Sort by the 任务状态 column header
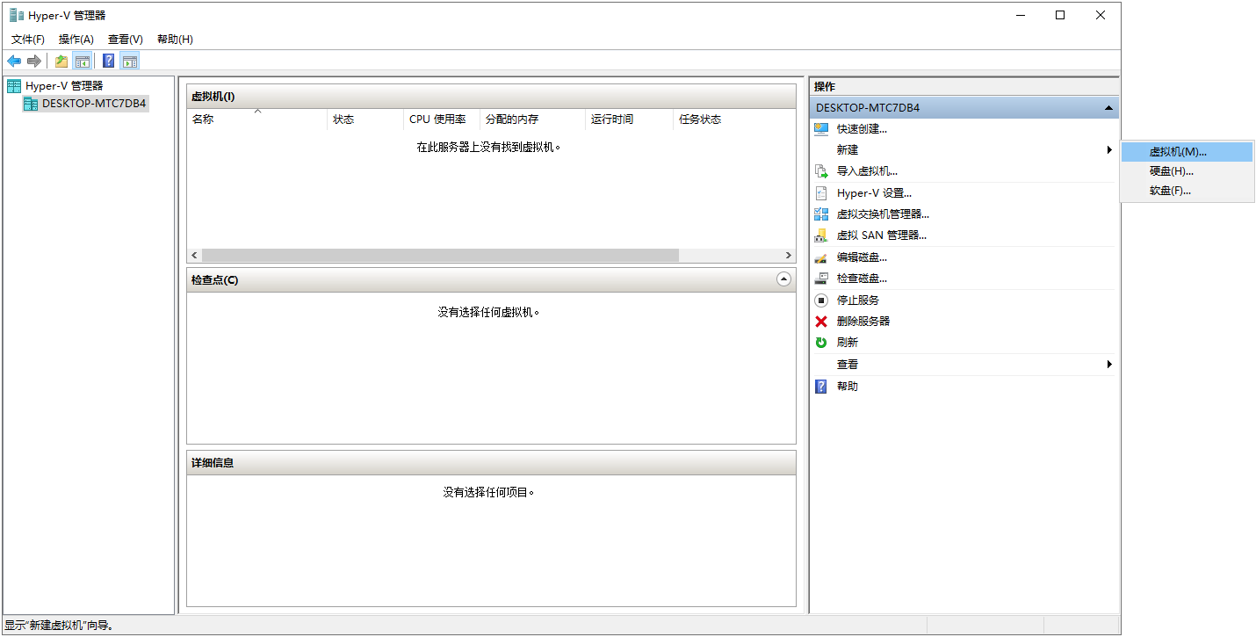 734,119
